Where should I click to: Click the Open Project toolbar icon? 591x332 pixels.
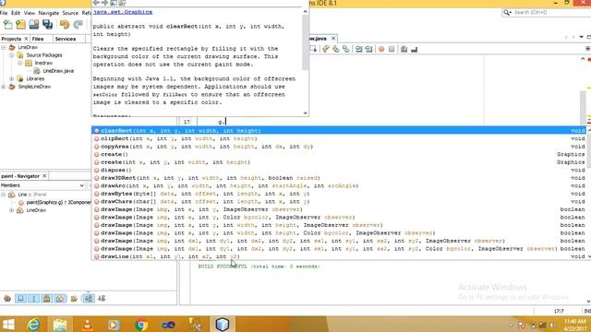(x=34, y=25)
